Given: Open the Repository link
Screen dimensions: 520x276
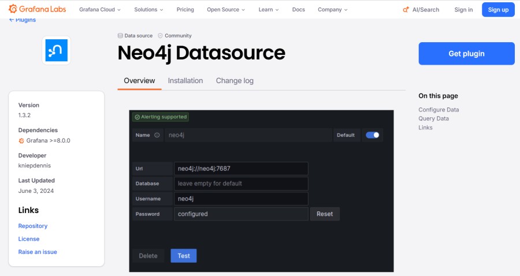Looking at the screenshot, I should 33,226.
